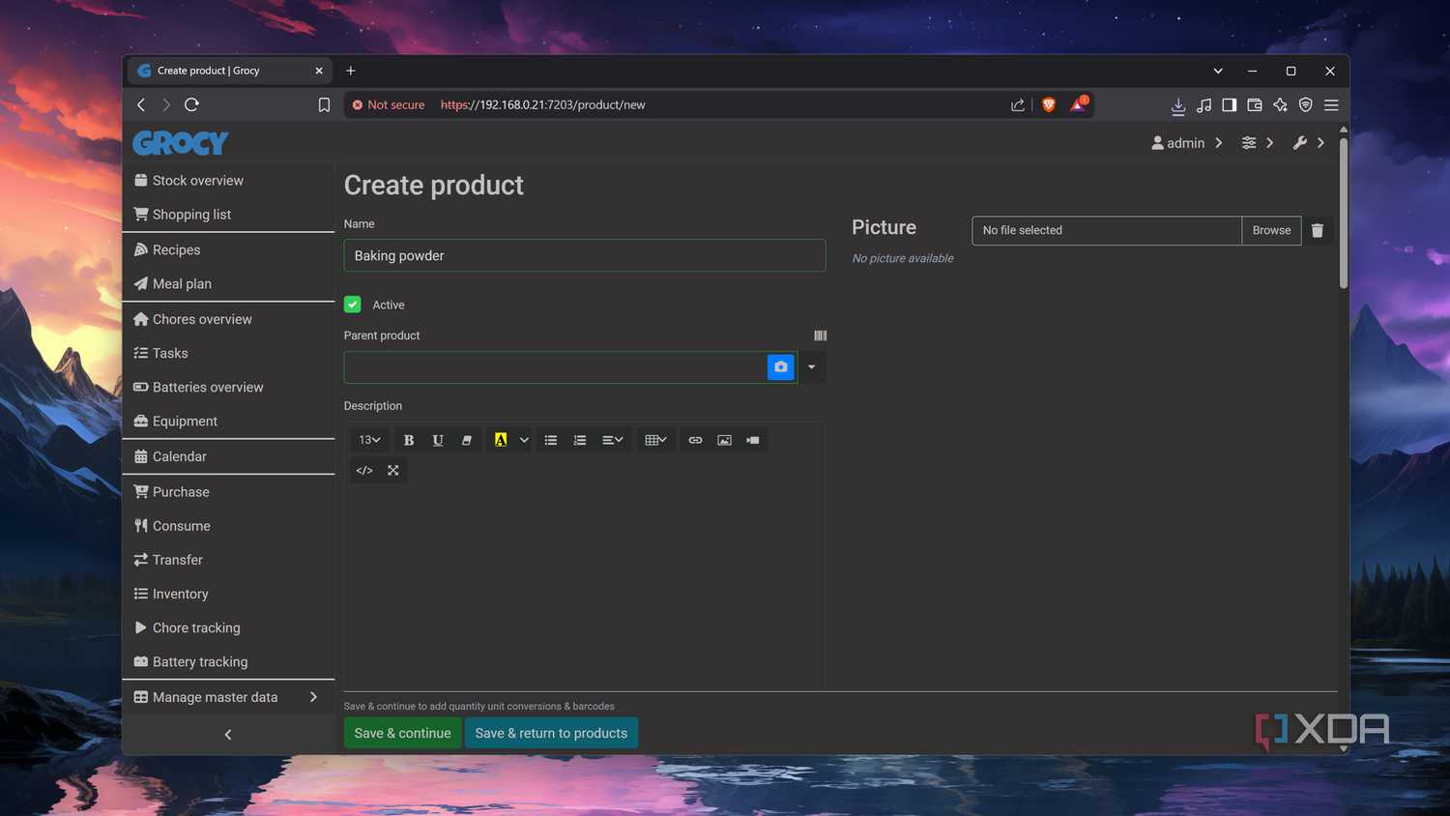Toggle fullscreen mode of the editor
1450x816 pixels.
tap(393, 470)
